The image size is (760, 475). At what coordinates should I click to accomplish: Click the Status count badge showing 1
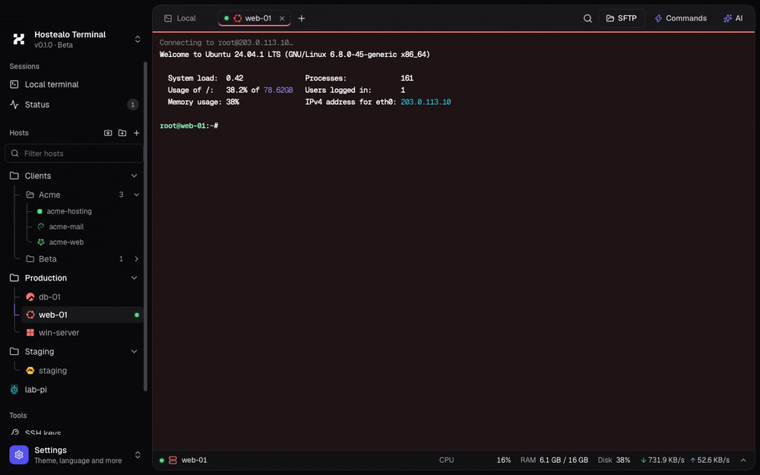(x=132, y=105)
